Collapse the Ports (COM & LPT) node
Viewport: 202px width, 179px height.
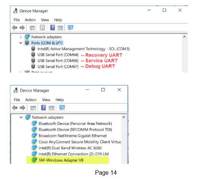(x=21, y=43)
